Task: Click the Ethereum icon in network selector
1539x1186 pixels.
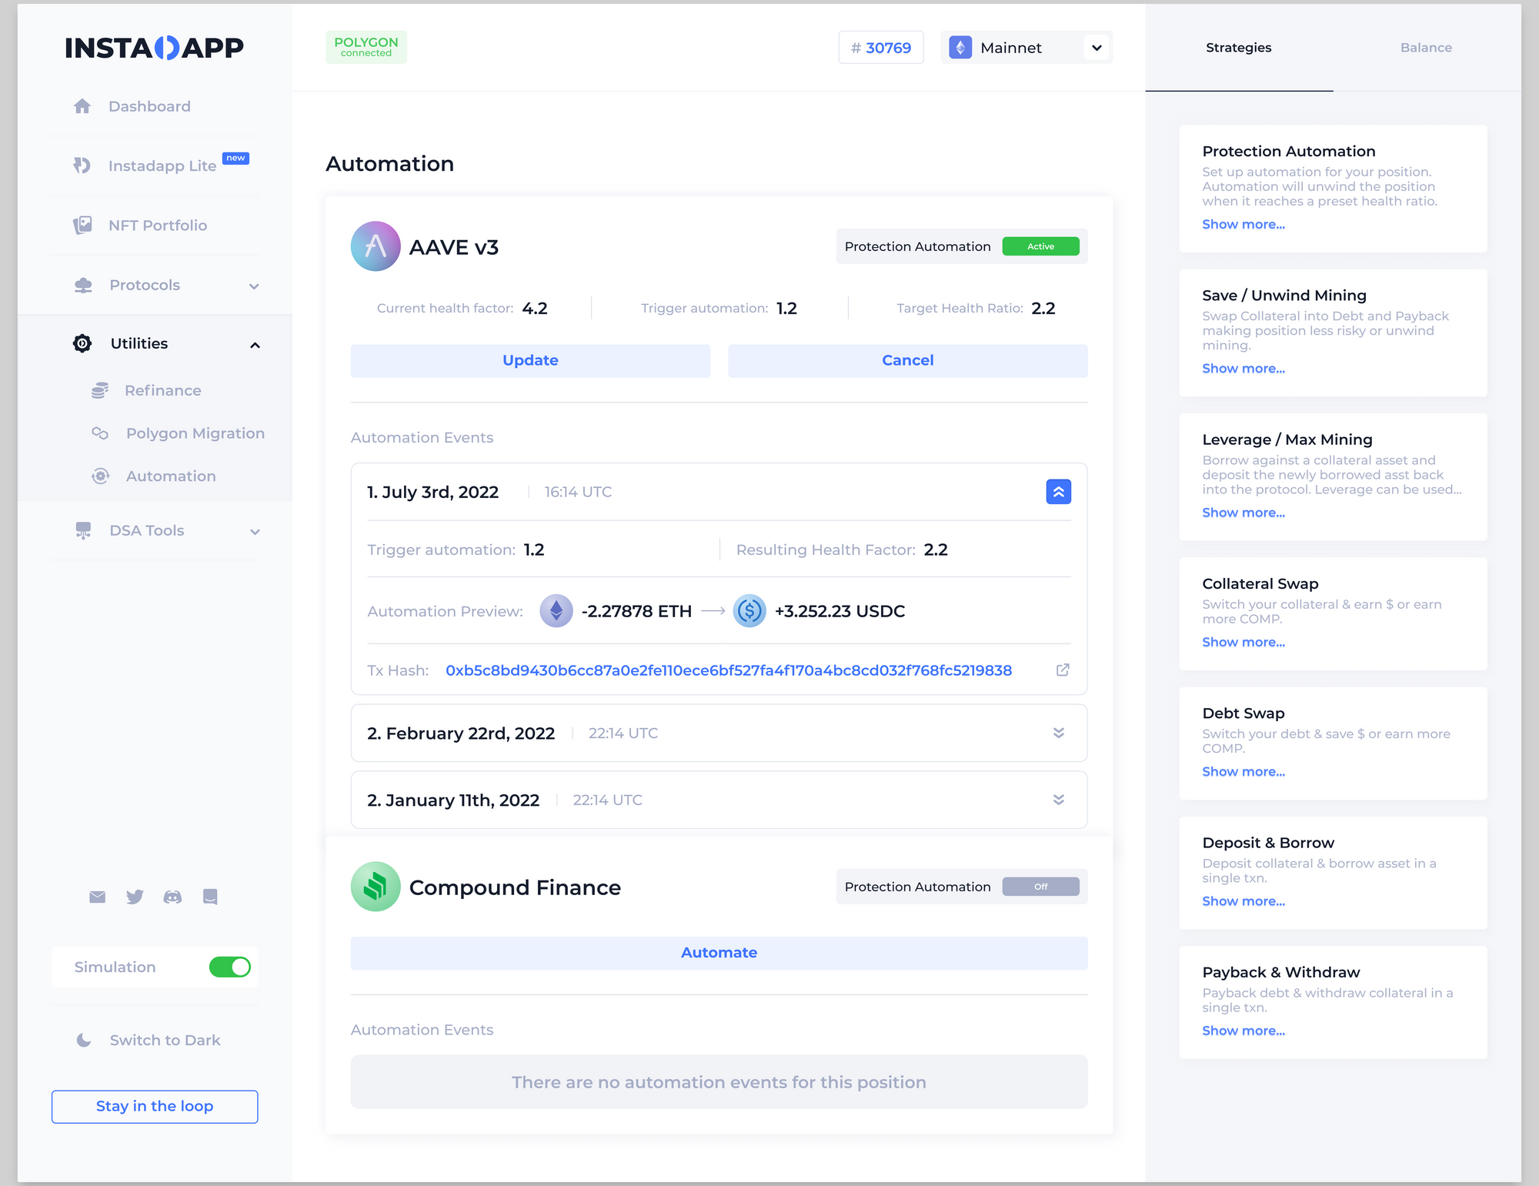Action: (960, 48)
